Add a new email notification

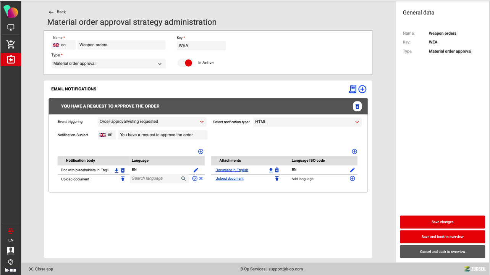[x=362, y=89]
